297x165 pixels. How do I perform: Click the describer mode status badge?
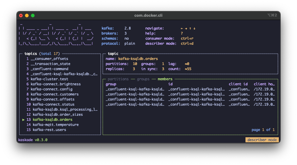point(262,140)
